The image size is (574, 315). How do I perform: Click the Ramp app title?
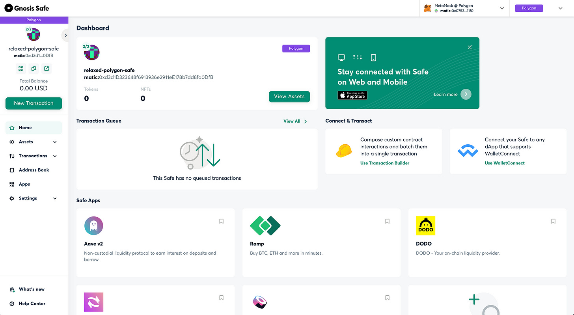point(257,244)
